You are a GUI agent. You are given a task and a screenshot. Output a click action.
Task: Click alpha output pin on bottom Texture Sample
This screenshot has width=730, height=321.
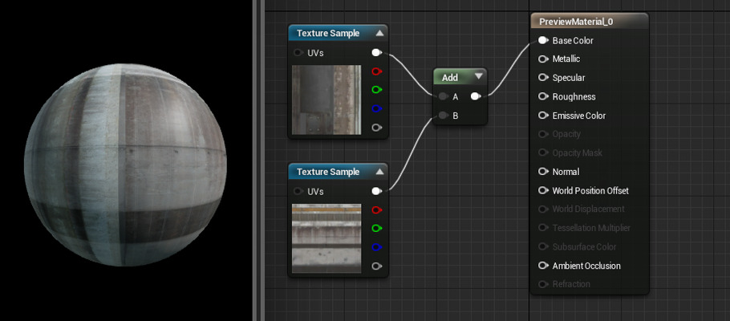(376, 266)
